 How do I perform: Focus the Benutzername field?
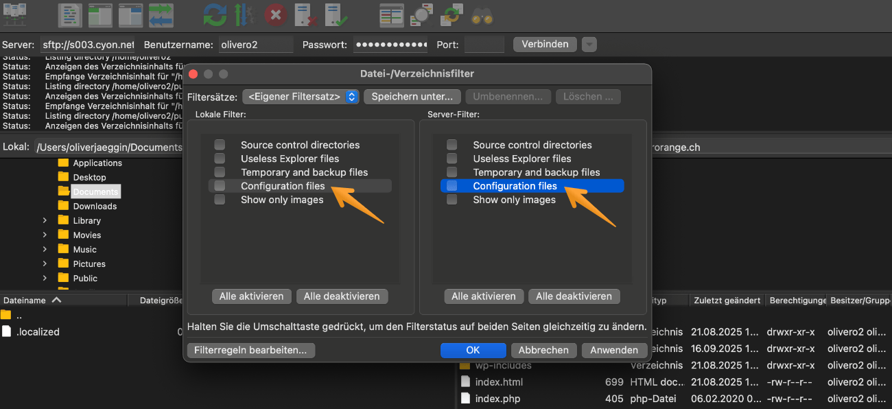pyautogui.click(x=256, y=45)
